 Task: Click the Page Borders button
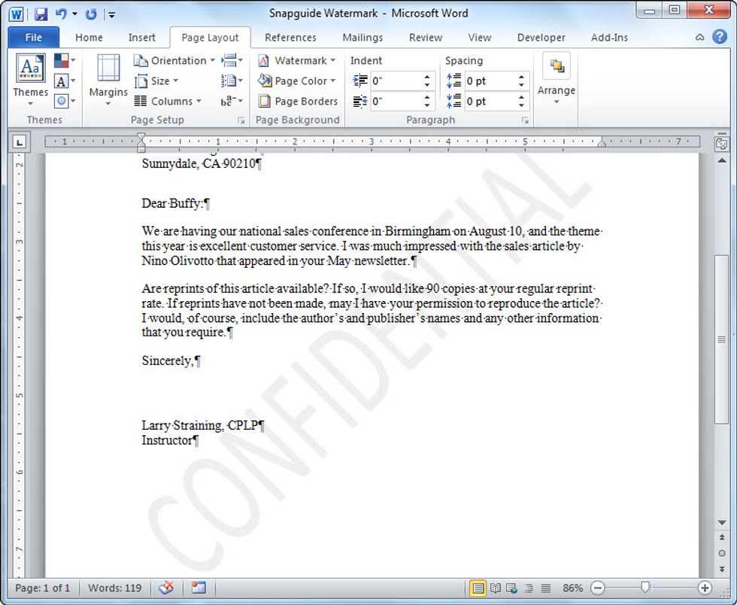pyautogui.click(x=298, y=101)
